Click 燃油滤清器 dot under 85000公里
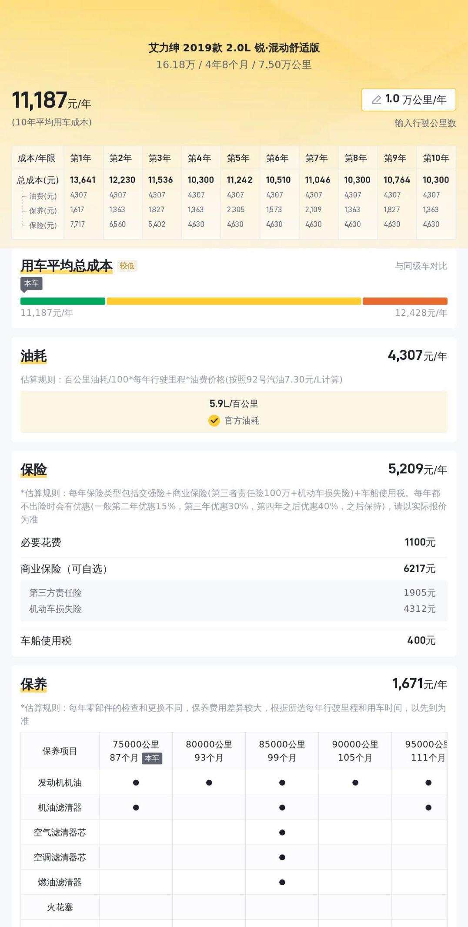The width and height of the screenshot is (468, 927). pos(282,882)
